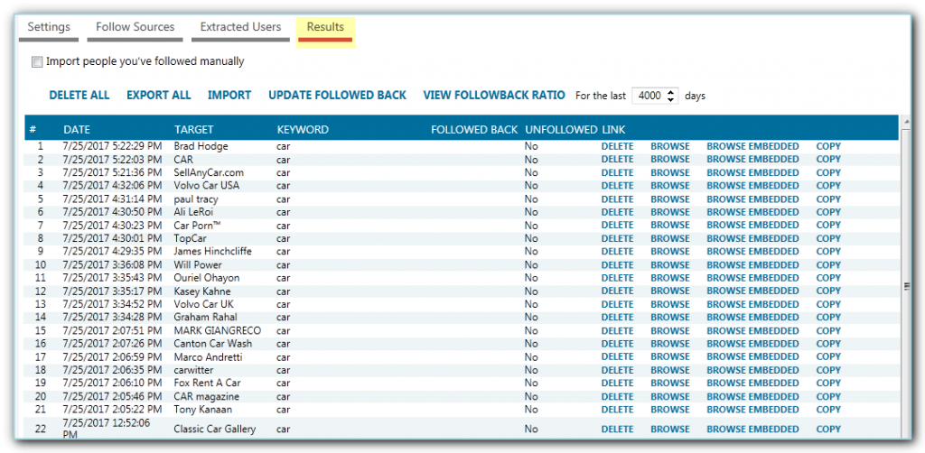
Task: Select target name Brad Hodge
Action: click(x=201, y=146)
